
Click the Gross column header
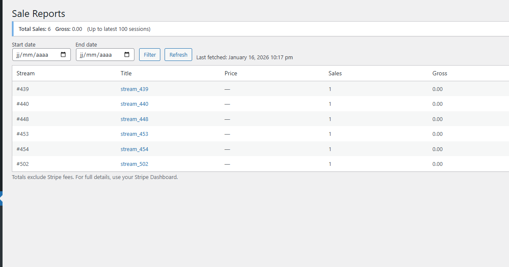[x=439, y=73]
